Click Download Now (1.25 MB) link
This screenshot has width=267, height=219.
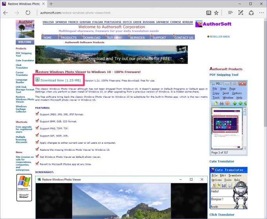pos(60,80)
